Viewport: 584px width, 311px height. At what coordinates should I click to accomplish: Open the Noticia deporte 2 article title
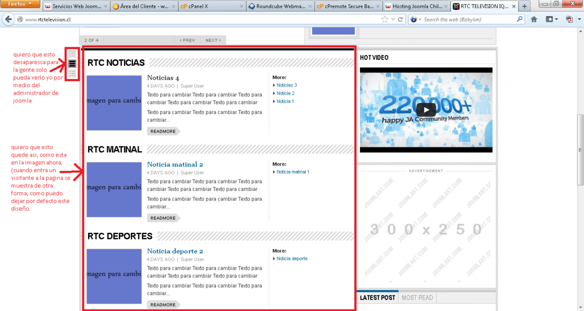click(x=175, y=251)
